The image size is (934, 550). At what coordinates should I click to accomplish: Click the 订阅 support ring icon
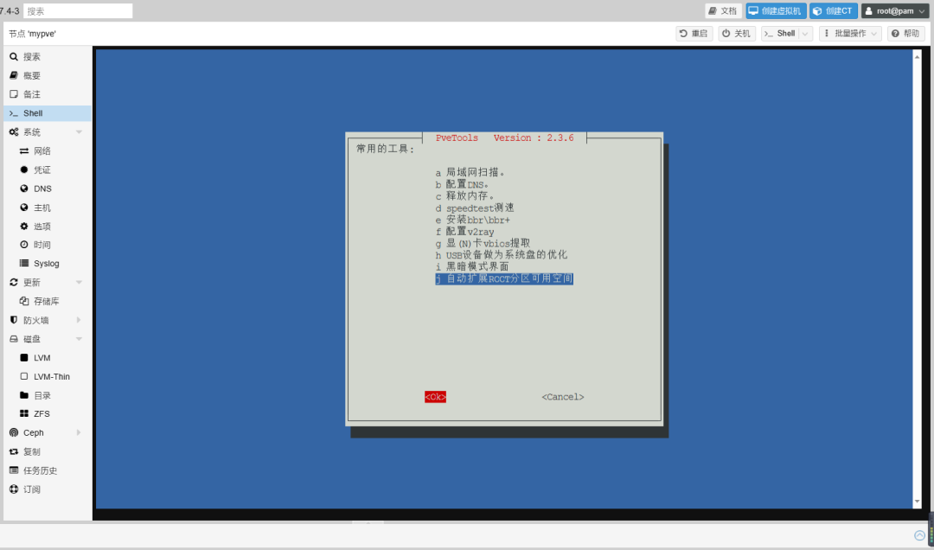pos(14,489)
